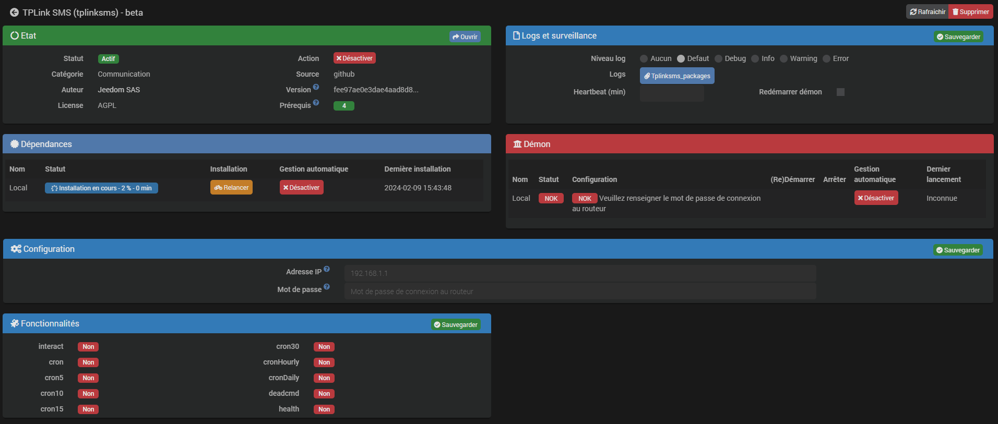Click the Rafraichir button
Viewport: 998px width, 424px height.
tap(928, 11)
